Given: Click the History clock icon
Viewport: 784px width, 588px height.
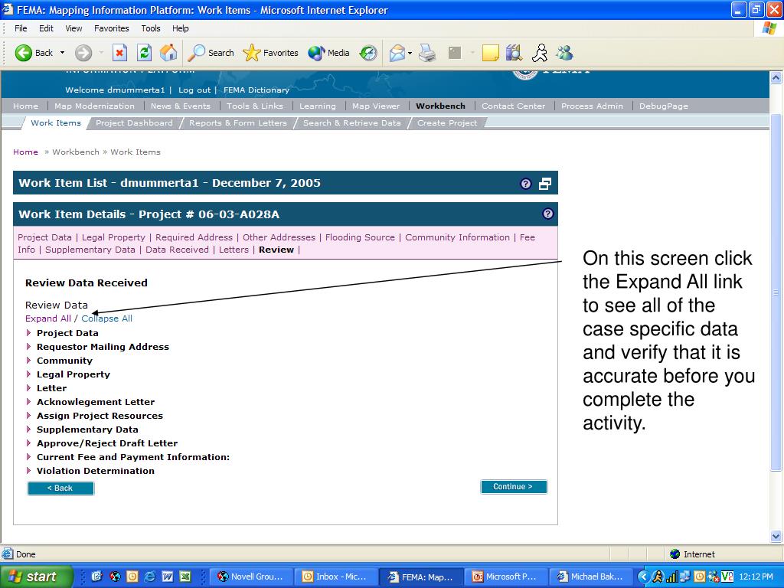Looking at the screenshot, I should coord(368,53).
